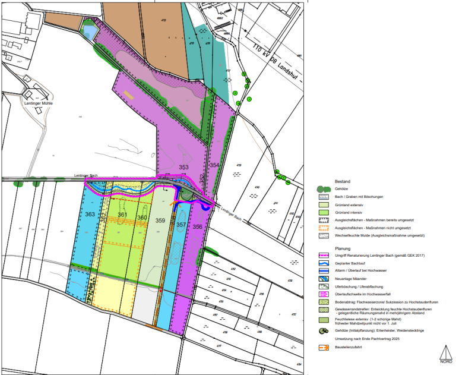Screen dimensions: 456x375
Task: Click parcel label 363 in blue area
Action: (90, 214)
